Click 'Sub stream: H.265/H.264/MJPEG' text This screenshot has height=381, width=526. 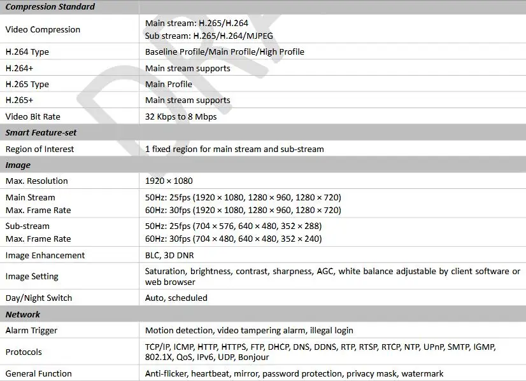209,36
